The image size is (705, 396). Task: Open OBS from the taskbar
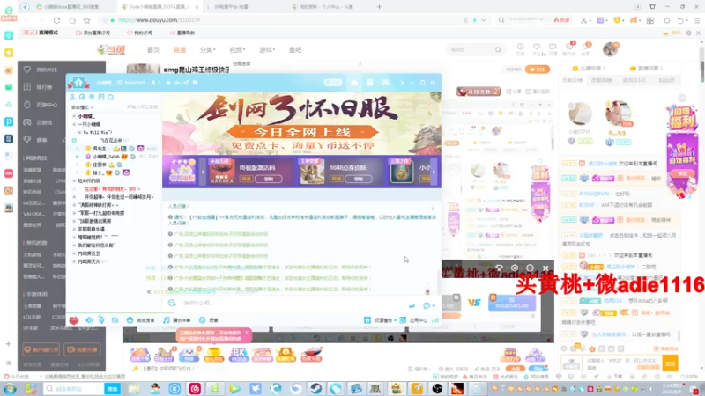click(436, 389)
